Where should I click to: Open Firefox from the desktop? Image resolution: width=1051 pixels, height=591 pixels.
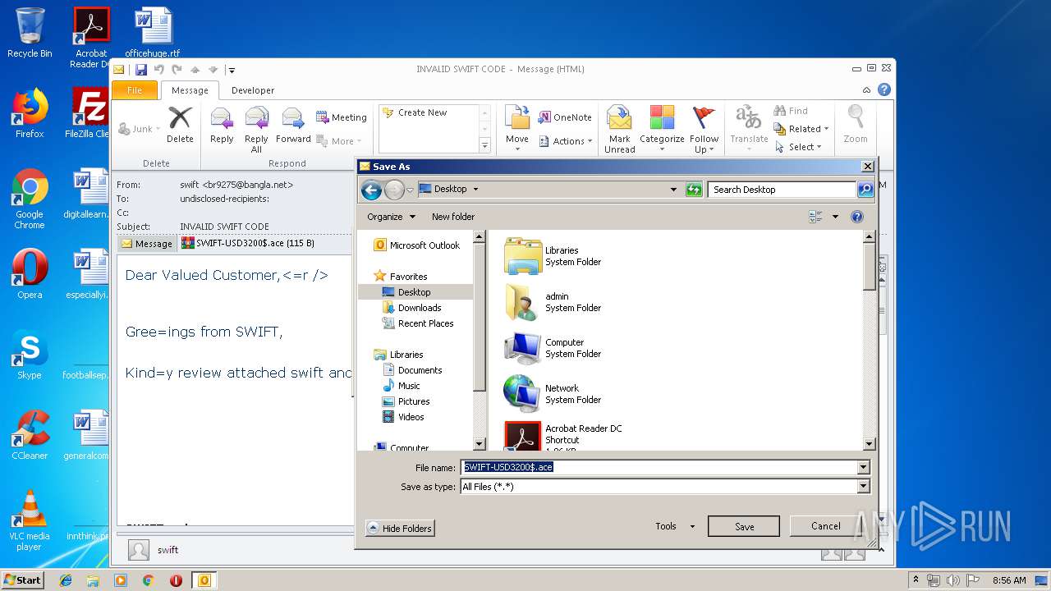click(x=30, y=113)
